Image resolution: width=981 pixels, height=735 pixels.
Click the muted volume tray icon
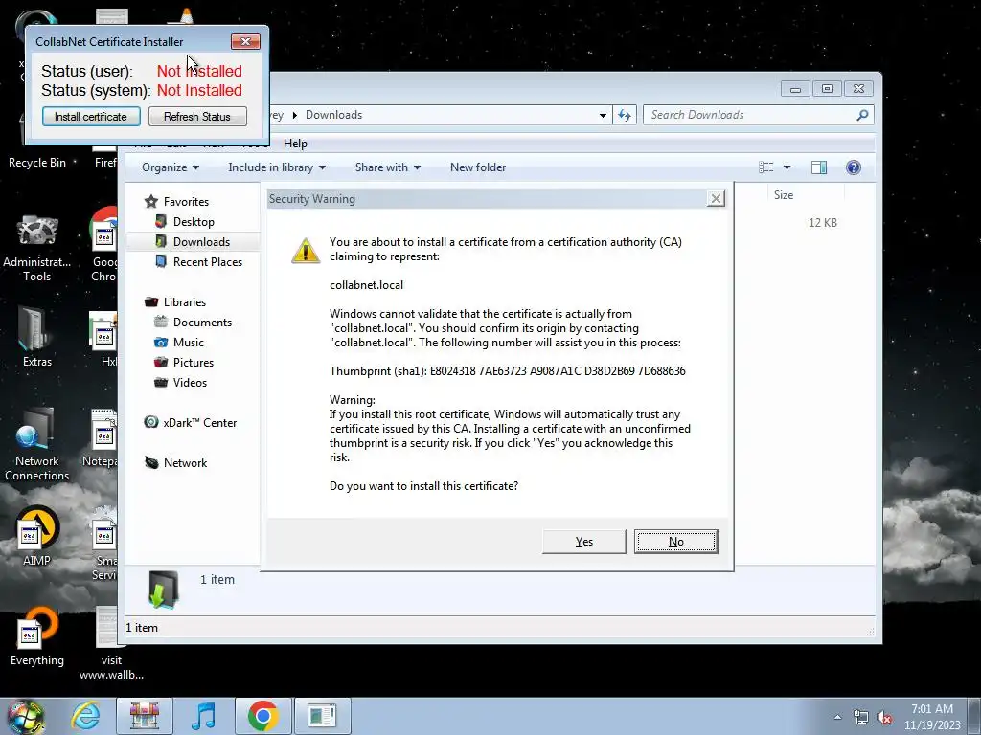pos(884,717)
